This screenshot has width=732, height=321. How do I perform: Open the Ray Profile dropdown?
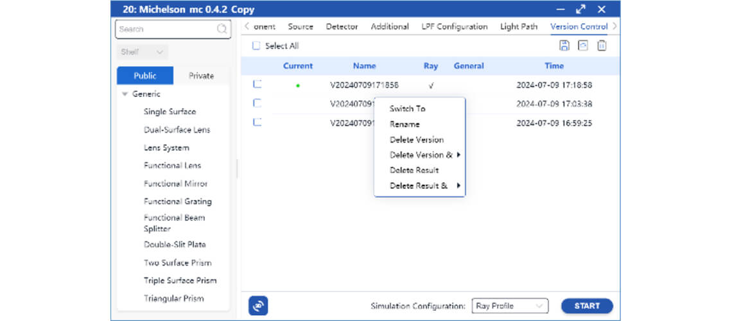[x=509, y=306]
